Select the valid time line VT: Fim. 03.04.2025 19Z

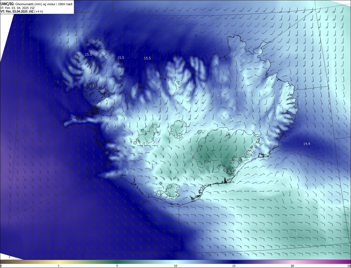pyautogui.click(x=22, y=12)
